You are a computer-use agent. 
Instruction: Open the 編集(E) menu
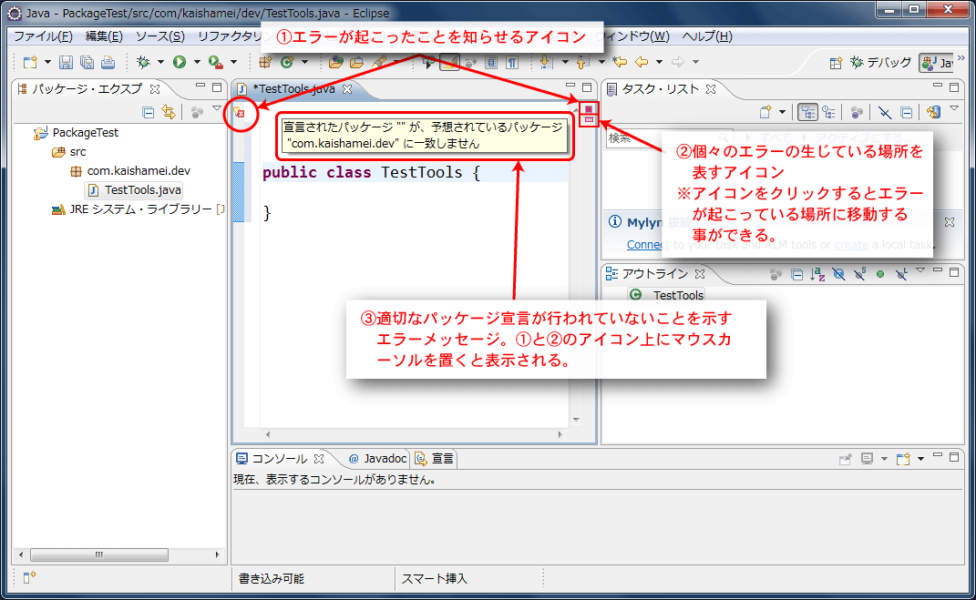coord(104,36)
